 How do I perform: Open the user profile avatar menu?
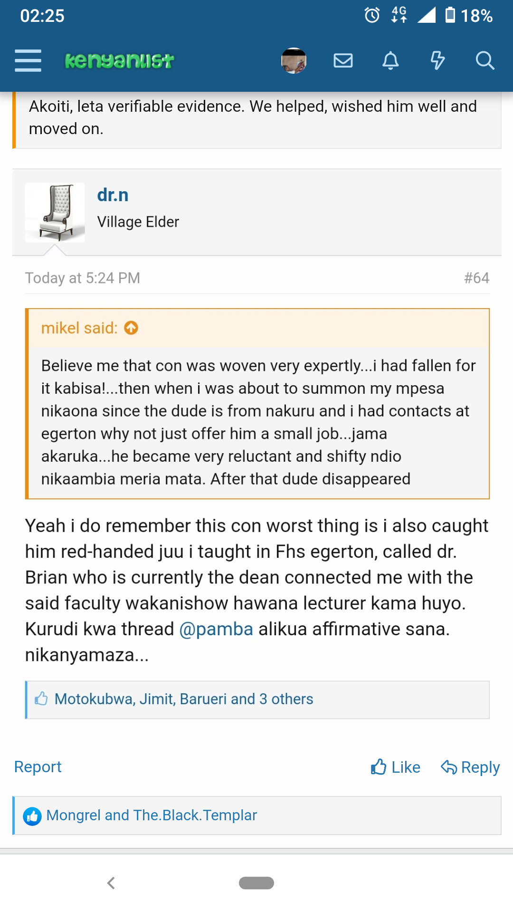pyautogui.click(x=294, y=61)
